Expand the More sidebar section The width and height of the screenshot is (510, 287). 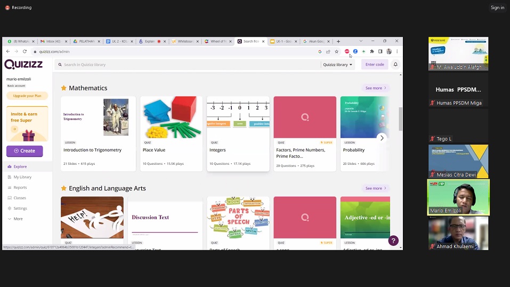click(x=15, y=219)
